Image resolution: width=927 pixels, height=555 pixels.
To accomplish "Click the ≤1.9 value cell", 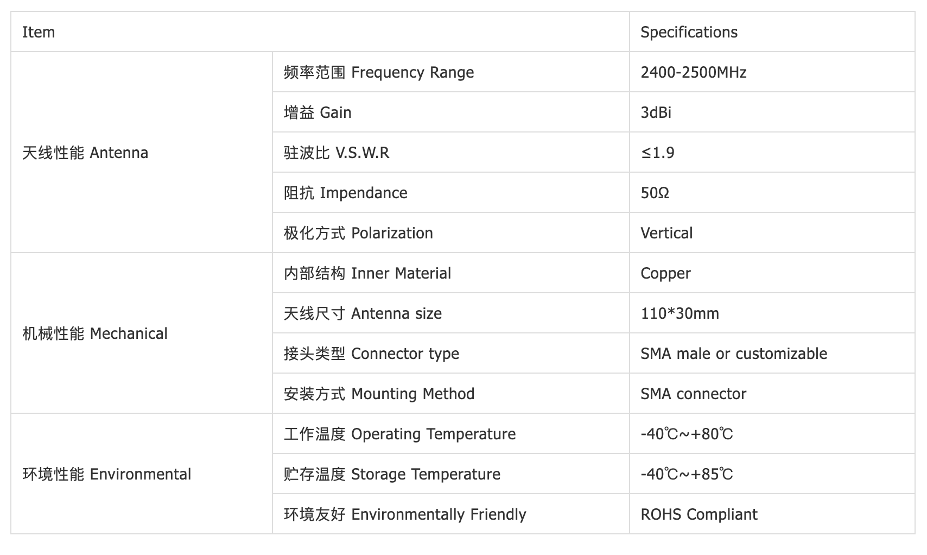I will [x=772, y=153].
